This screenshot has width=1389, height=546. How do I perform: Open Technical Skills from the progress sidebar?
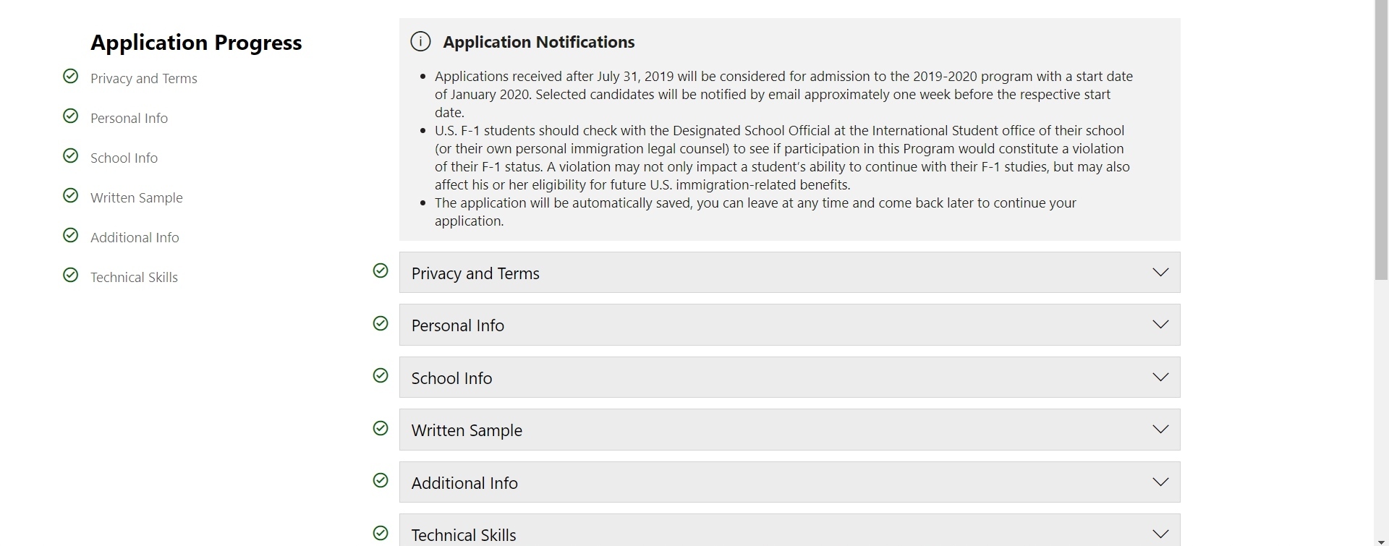pos(134,277)
